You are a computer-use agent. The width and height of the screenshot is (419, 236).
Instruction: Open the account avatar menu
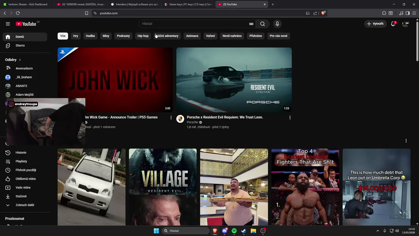(406, 24)
